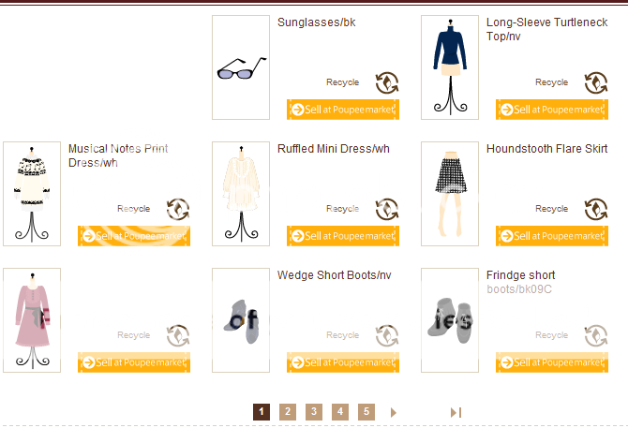Select the Ruffled Mini Dress thumbnail image
628x428 pixels.
point(241,194)
